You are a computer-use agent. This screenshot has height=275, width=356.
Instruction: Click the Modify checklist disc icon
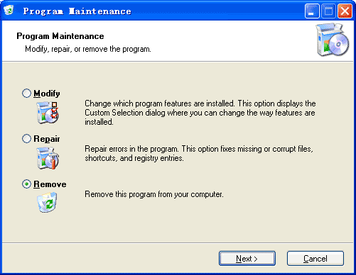point(48,113)
